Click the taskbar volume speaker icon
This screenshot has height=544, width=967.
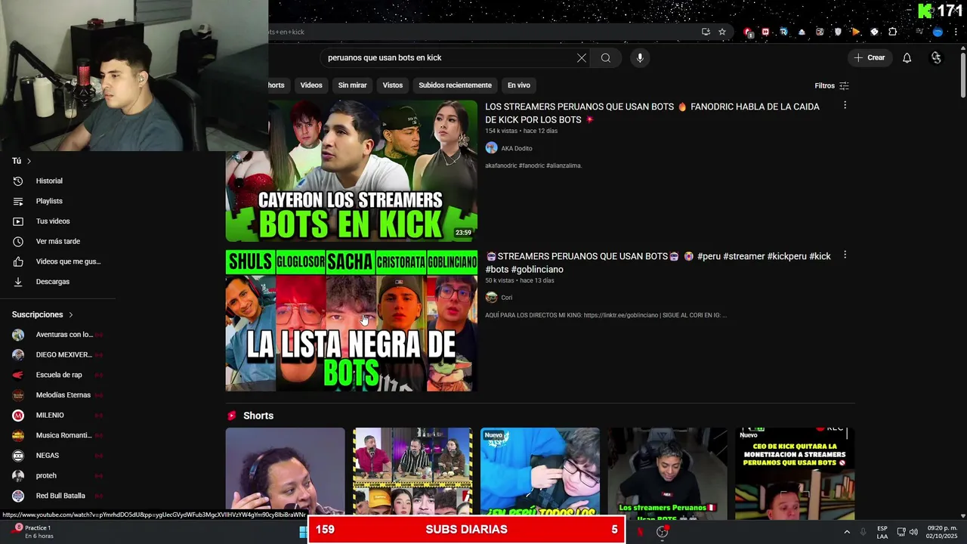[913, 532]
